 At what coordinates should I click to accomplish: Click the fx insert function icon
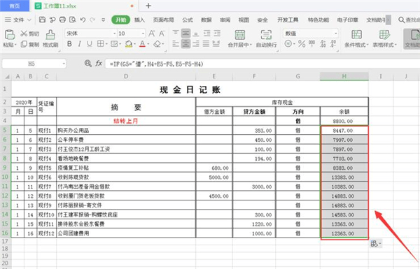99,64
